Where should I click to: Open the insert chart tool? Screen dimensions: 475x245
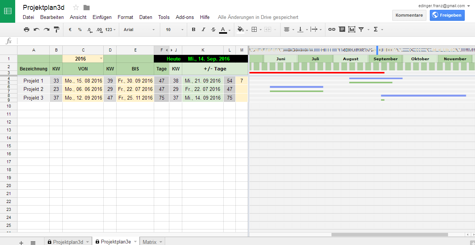coord(352,29)
